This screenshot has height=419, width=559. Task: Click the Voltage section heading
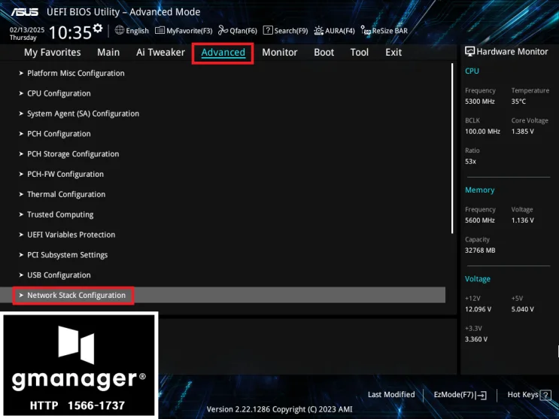[477, 279]
